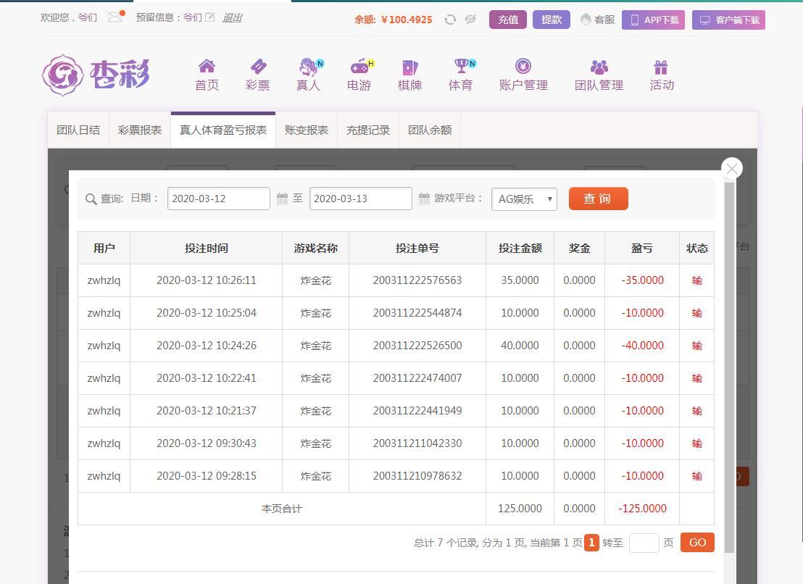Expand the AG娱乐 game platform dropdown

click(x=524, y=199)
